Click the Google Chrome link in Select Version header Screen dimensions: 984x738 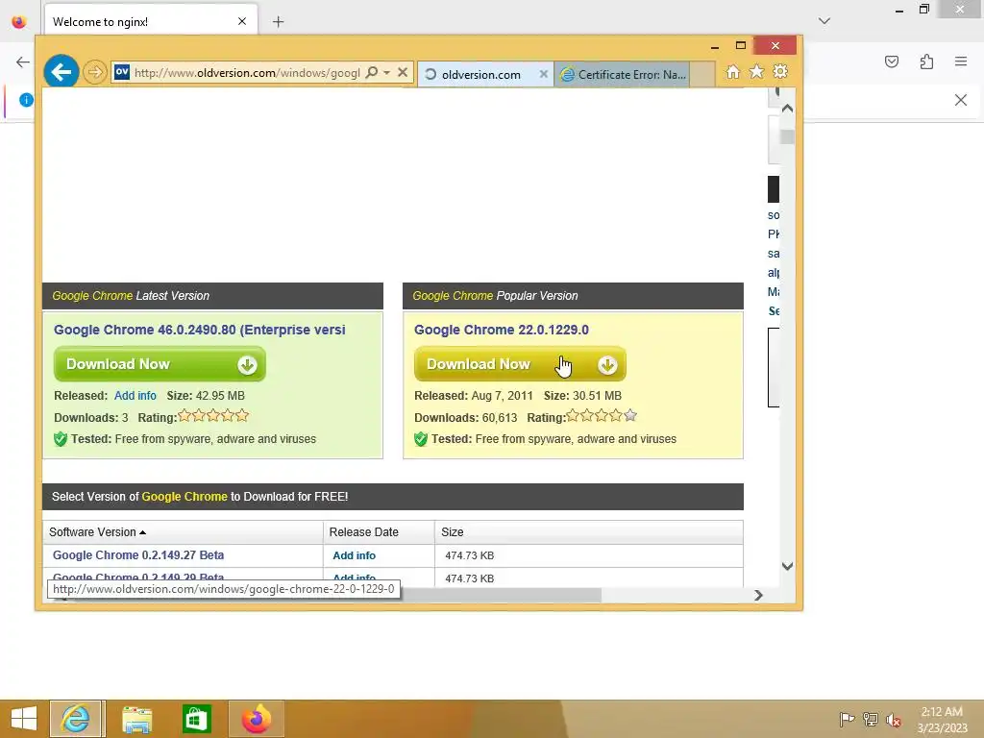point(184,497)
